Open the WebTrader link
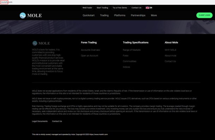 (x=87, y=8)
